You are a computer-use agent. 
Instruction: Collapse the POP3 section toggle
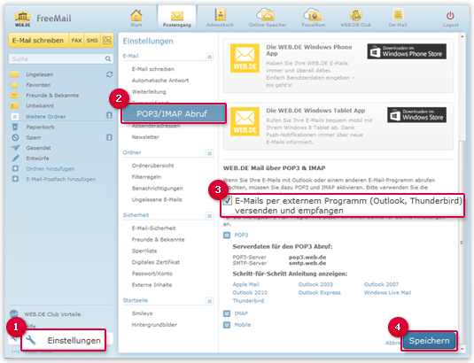[227, 235]
